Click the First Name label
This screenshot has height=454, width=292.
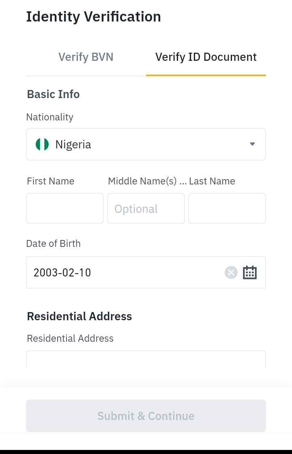tap(51, 181)
